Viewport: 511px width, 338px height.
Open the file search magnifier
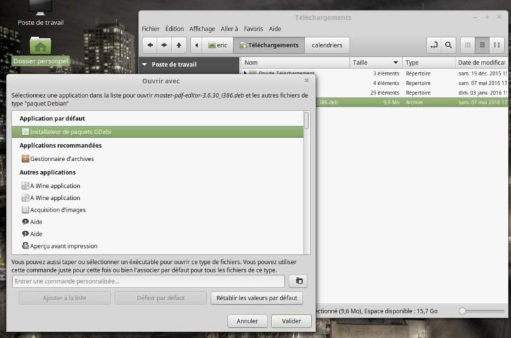click(449, 45)
